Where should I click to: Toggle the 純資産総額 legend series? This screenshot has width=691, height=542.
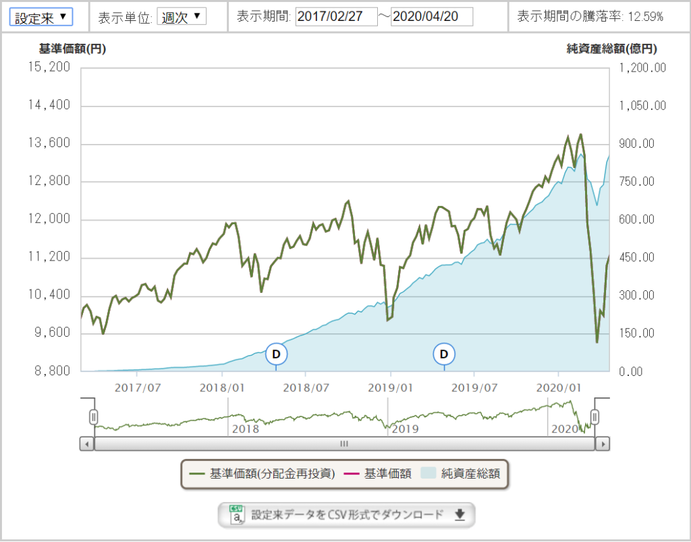tap(460, 474)
